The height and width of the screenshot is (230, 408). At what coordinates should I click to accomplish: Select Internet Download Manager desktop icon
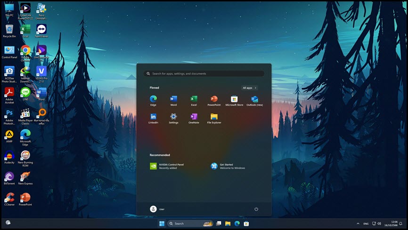click(x=25, y=75)
